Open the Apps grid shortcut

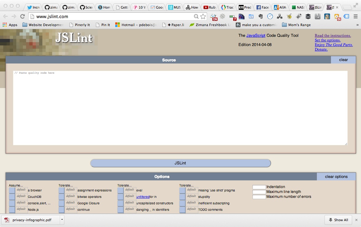click(10, 25)
